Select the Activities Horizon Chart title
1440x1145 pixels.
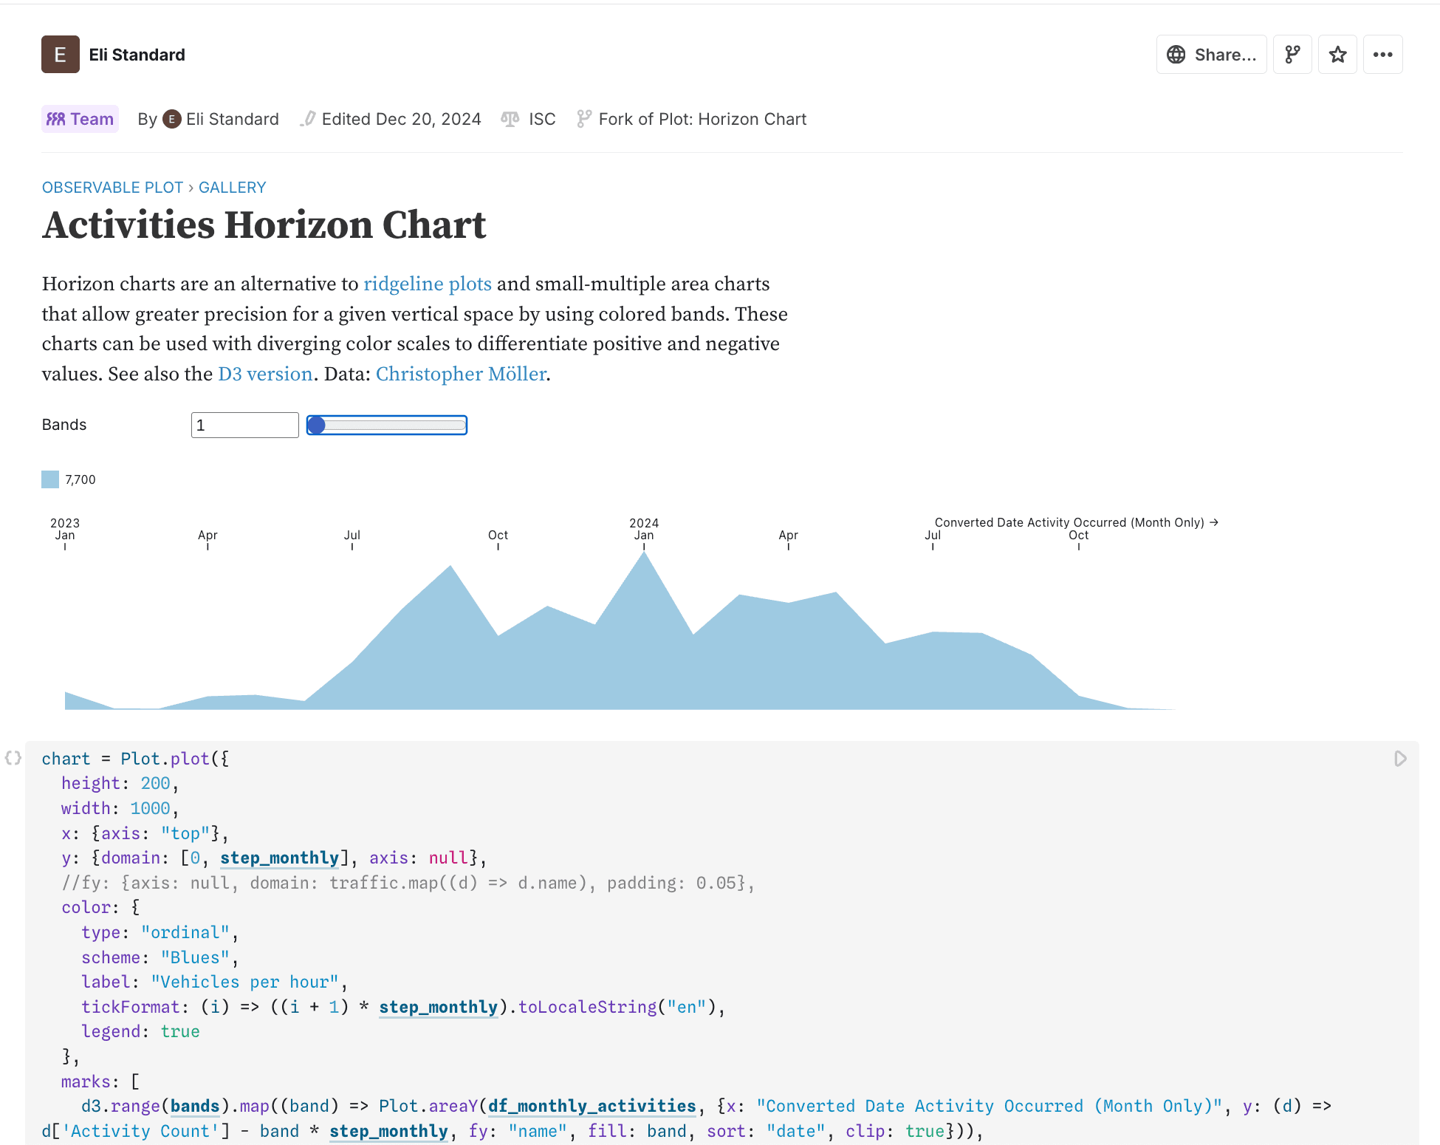coord(264,225)
